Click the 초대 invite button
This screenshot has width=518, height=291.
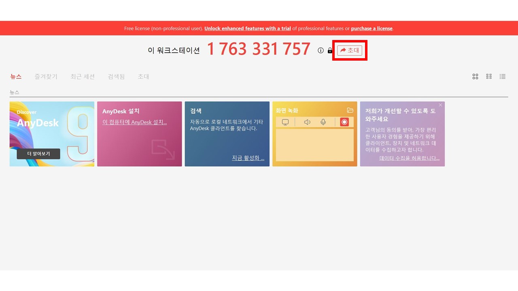click(x=350, y=50)
